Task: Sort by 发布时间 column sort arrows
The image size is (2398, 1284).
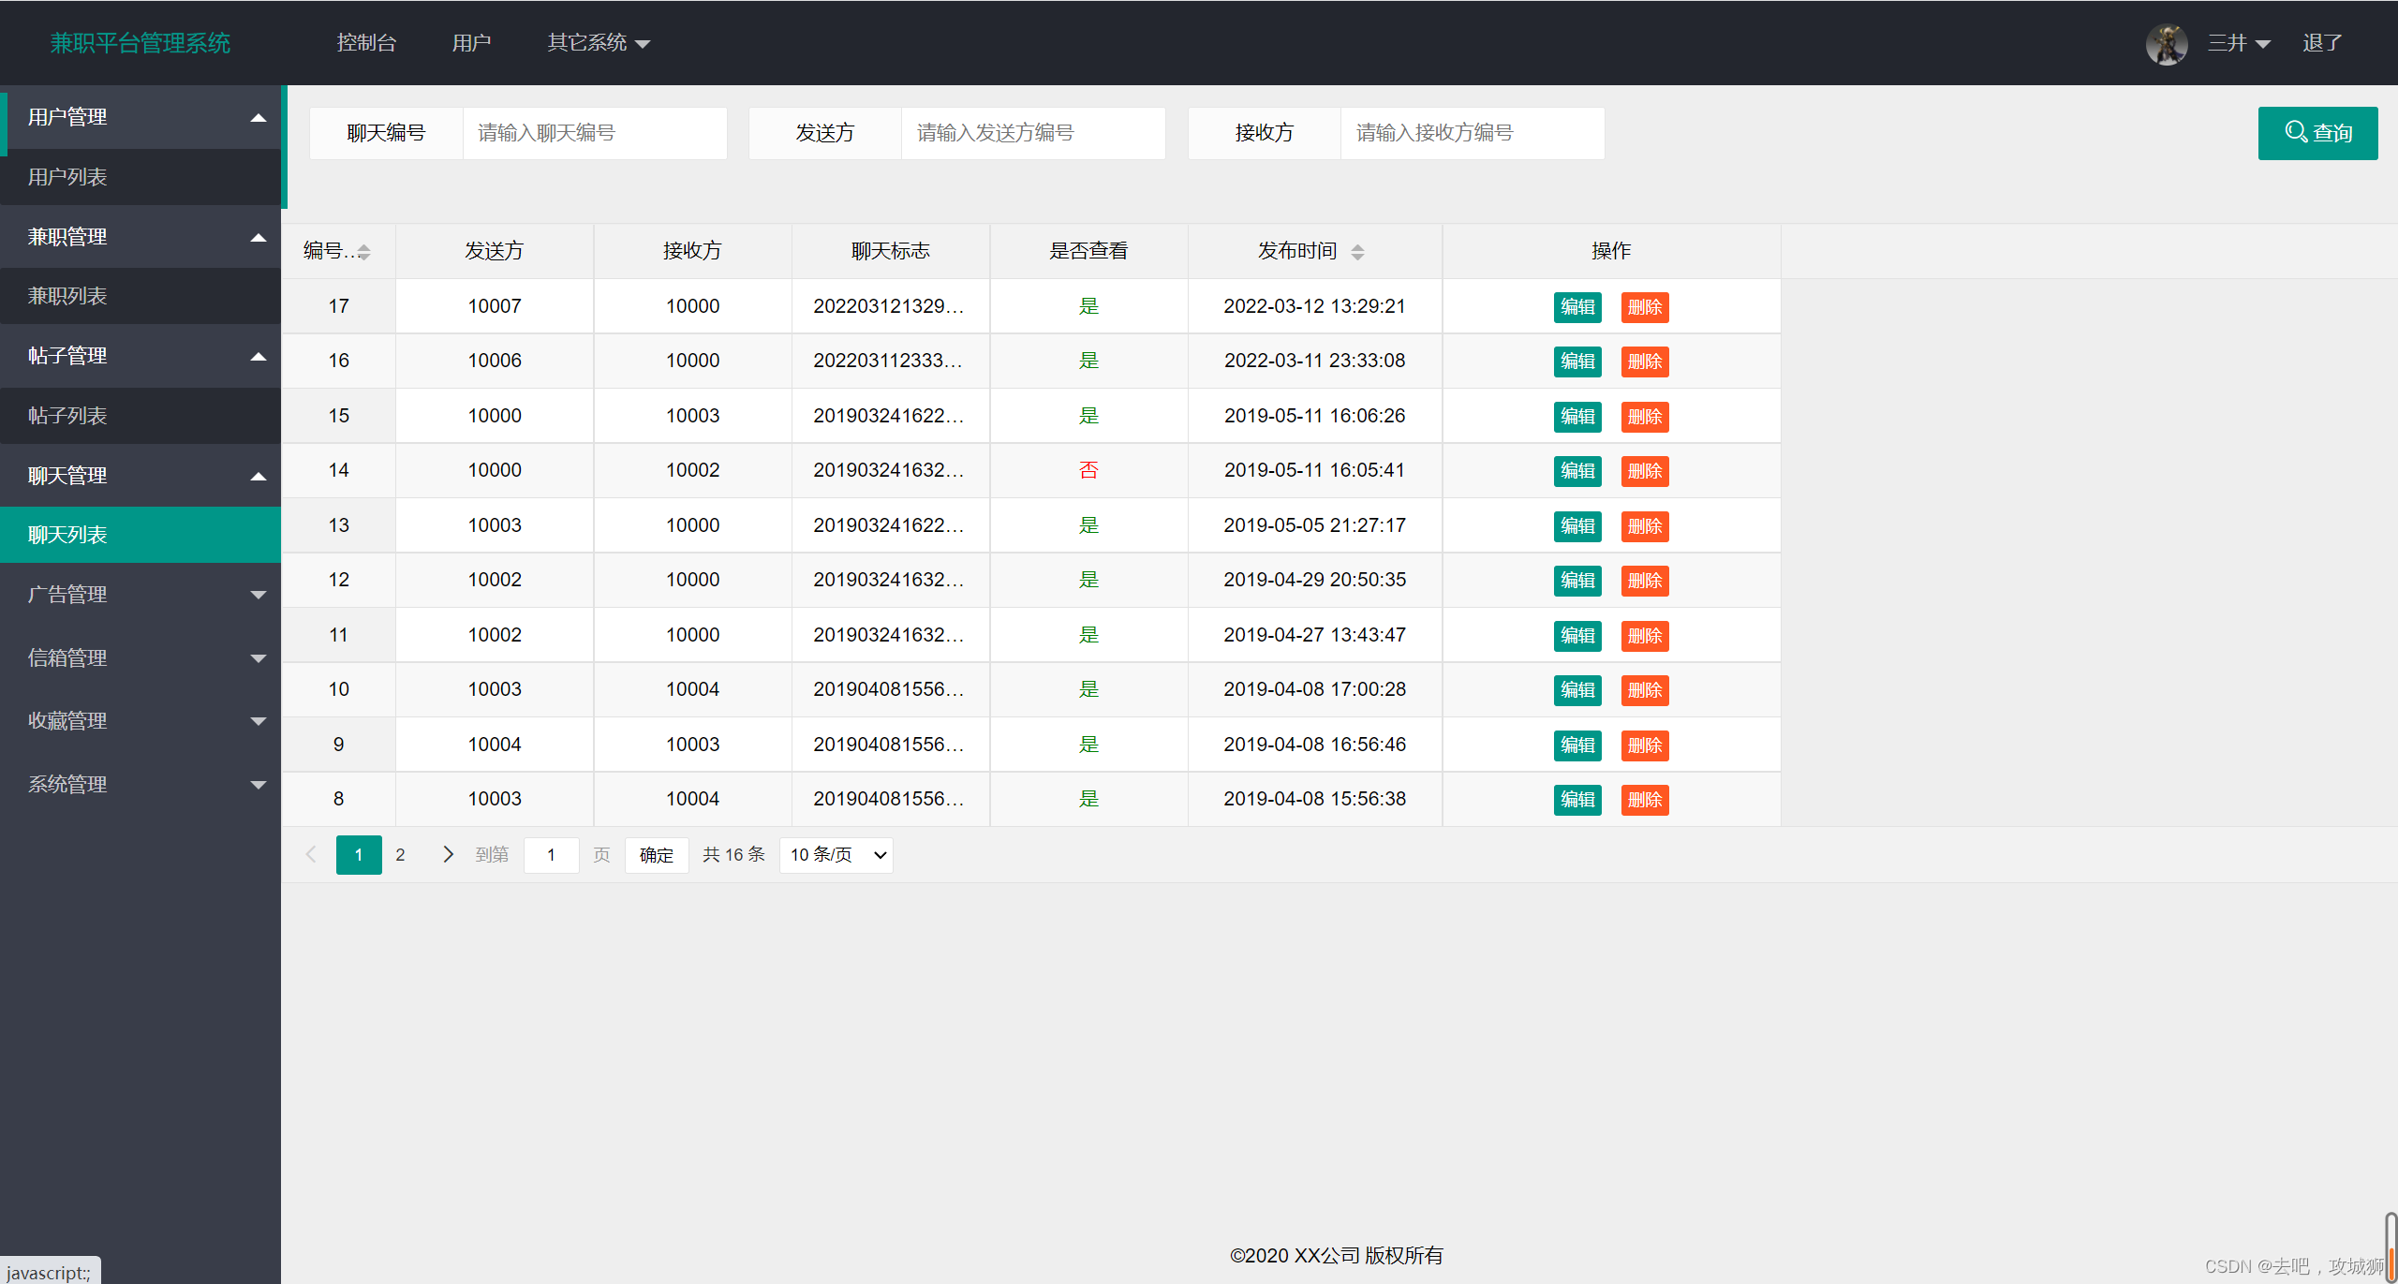Action: pos(1357,252)
